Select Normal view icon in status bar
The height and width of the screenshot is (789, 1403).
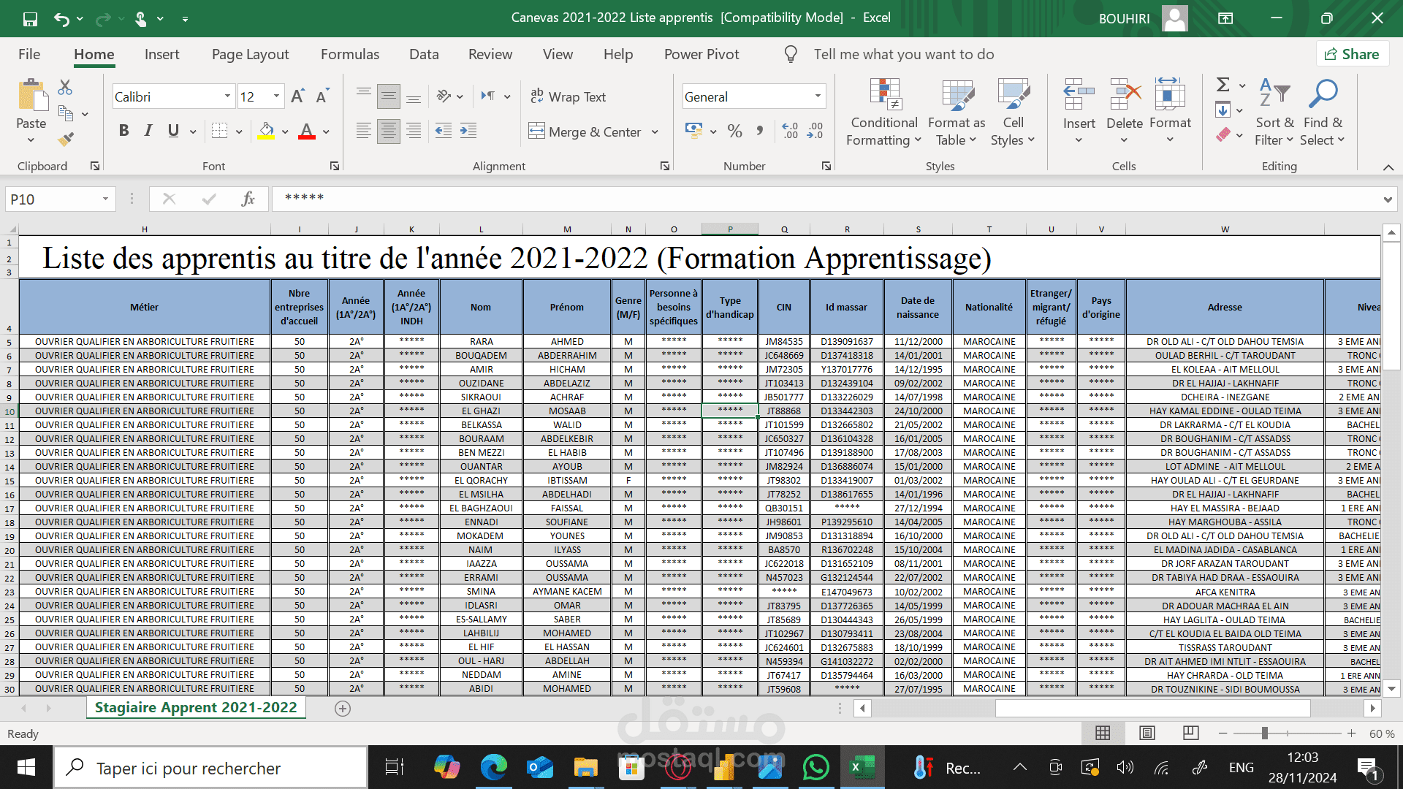(x=1103, y=733)
